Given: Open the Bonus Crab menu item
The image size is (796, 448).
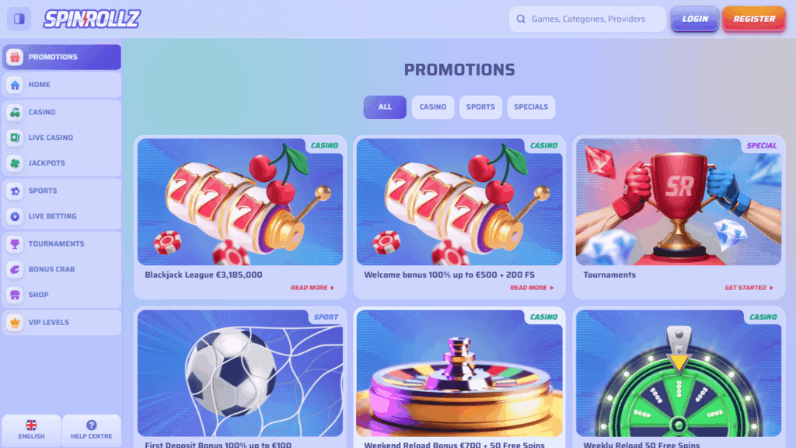Looking at the screenshot, I should pos(62,269).
